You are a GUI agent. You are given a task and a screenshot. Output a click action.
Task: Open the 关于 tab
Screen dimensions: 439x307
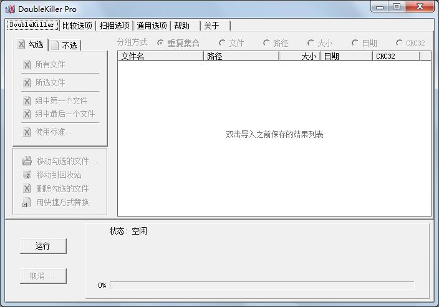(216, 26)
